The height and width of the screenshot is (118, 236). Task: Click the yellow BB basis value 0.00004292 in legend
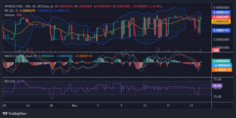pos(28,11)
